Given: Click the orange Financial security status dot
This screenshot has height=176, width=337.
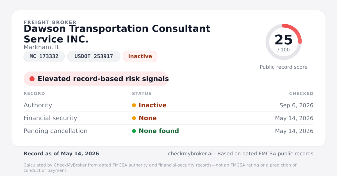Looking at the screenshot, I should point(134,118).
